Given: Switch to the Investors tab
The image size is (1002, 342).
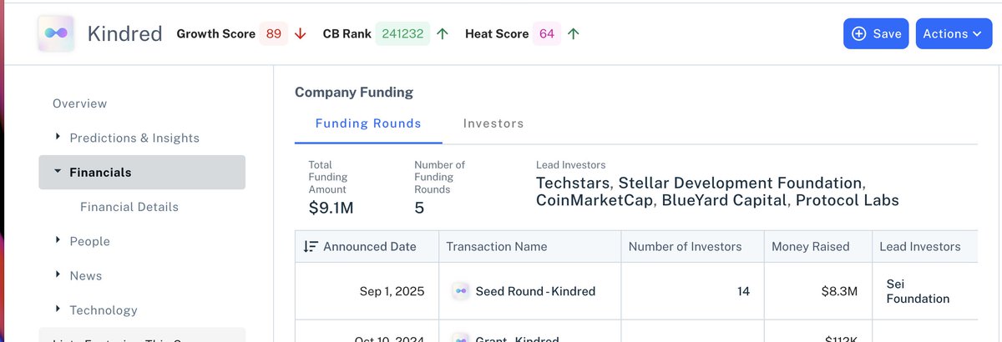Looking at the screenshot, I should [493, 123].
